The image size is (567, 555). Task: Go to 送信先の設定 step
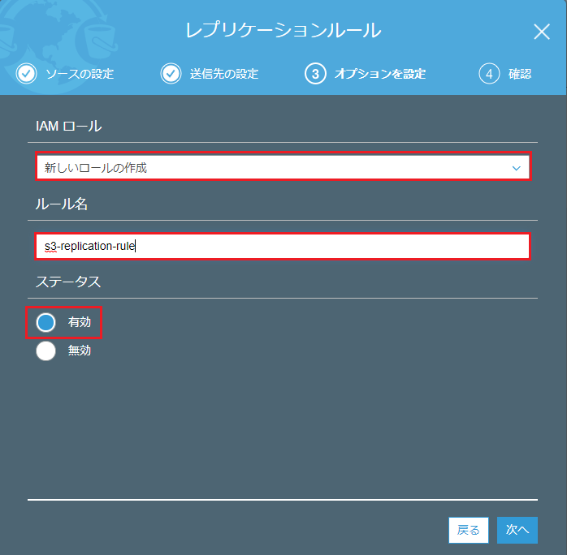point(224,74)
